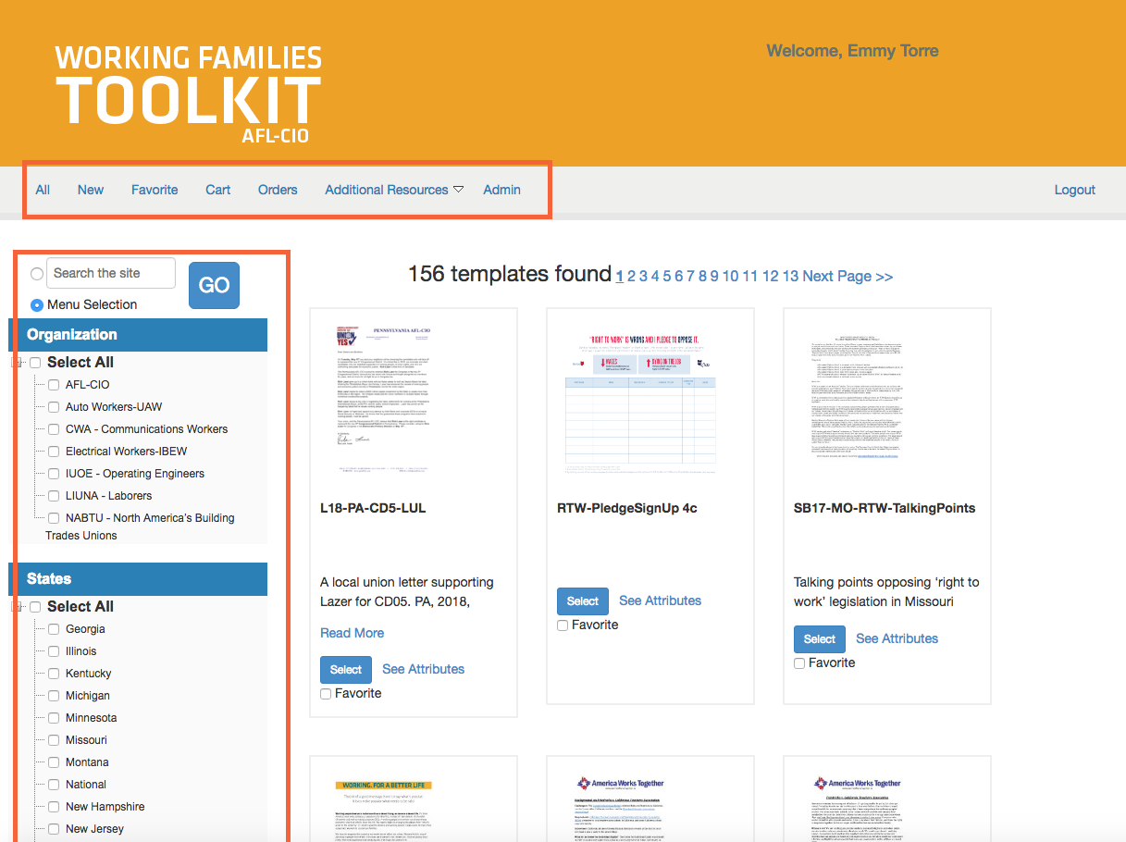Open the All templates menu item
Screen dimensions: 1126x842
pyautogui.click(x=43, y=190)
